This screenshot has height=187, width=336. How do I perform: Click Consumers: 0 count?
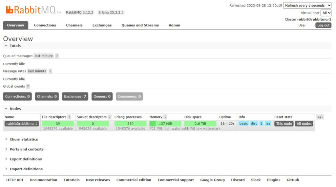pyautogui.click(x=129, y=96)
